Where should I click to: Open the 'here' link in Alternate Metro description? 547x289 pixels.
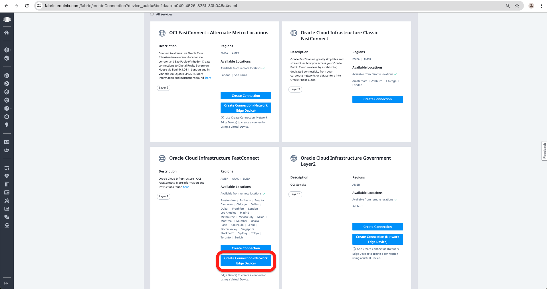tap(208, 78)
